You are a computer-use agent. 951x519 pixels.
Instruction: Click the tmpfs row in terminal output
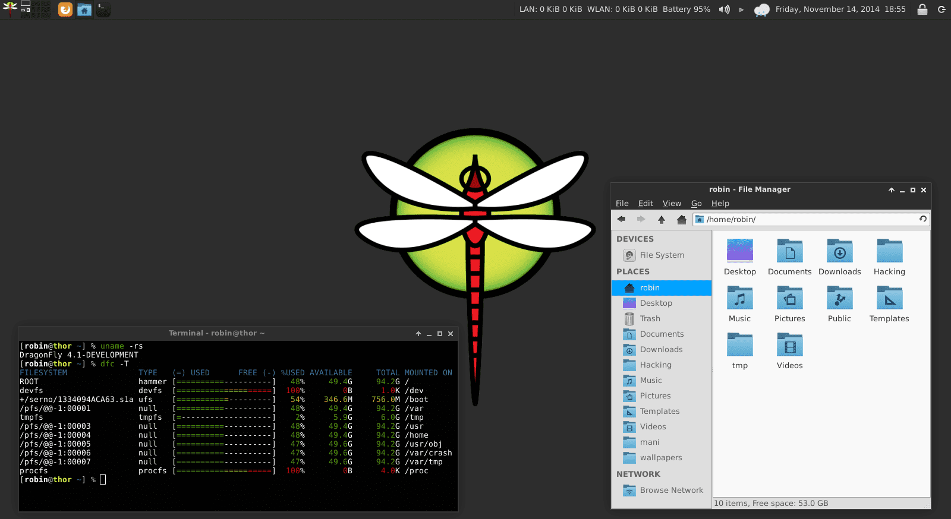point(222,417)
